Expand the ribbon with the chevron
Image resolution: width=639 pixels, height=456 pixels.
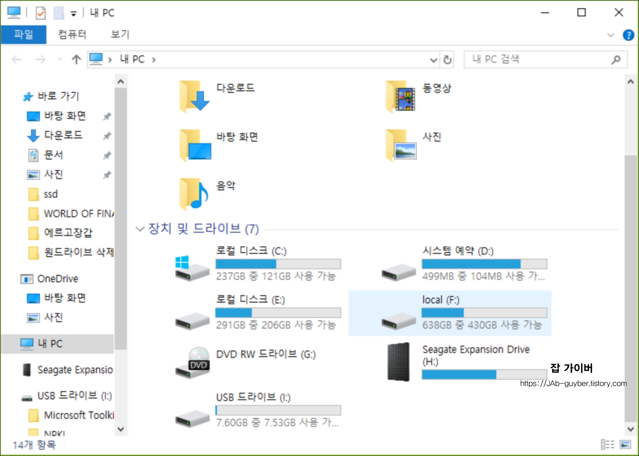611,35
